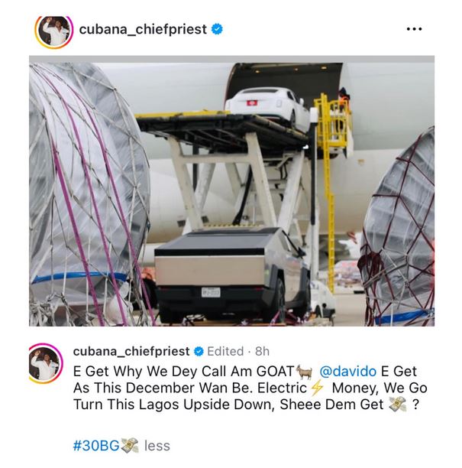Click the verified badge beside the header username
The width and height of the screenshot is (462, 468).
click(217, 29)
